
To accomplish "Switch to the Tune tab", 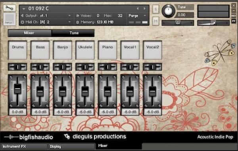I will [73, 33].
